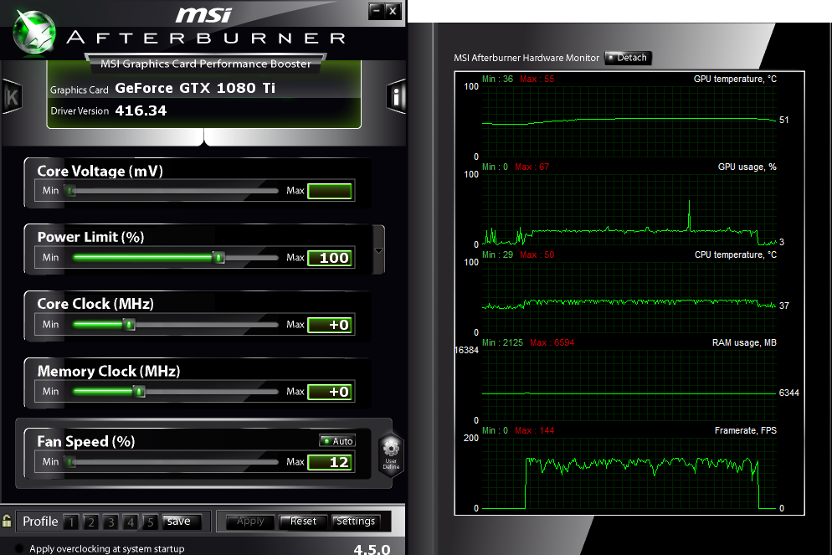Click 'Max : 55' on GPU temperature graph
Image resolution: width=832 pixels, height=555 pixels.
point(537,79)
